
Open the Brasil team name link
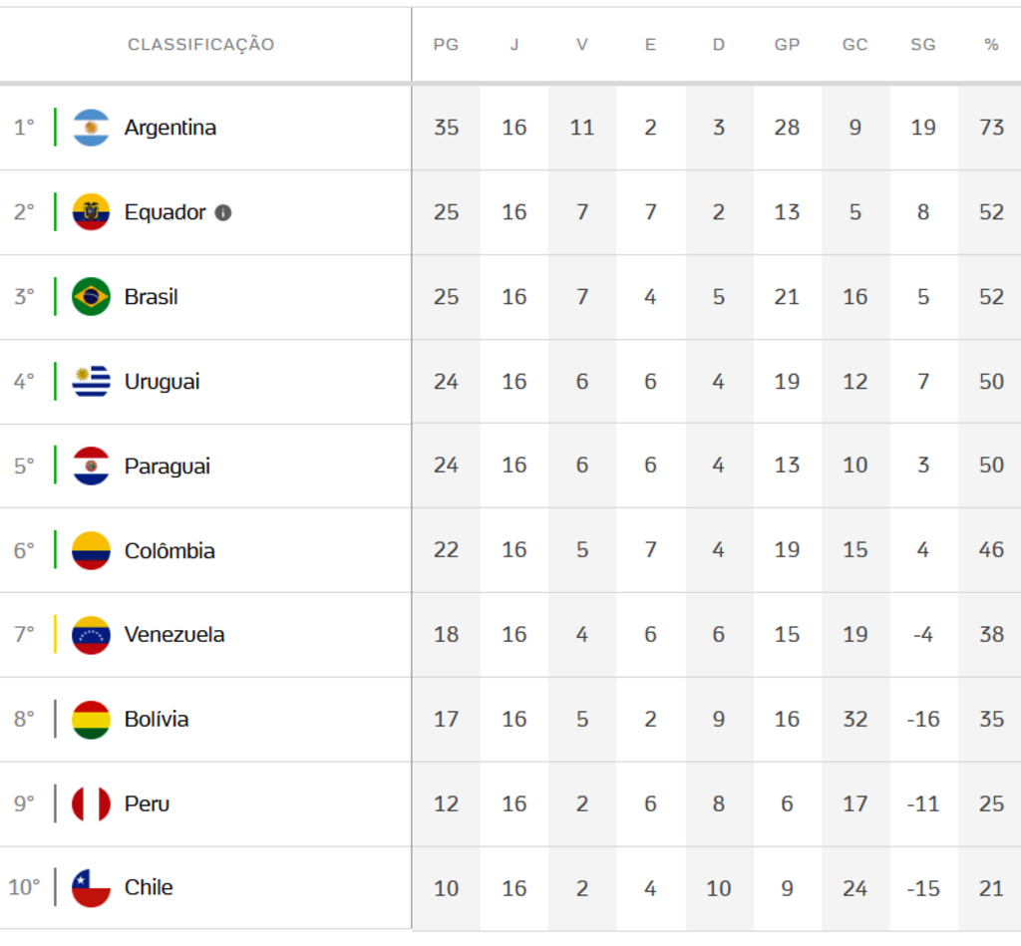152,297
